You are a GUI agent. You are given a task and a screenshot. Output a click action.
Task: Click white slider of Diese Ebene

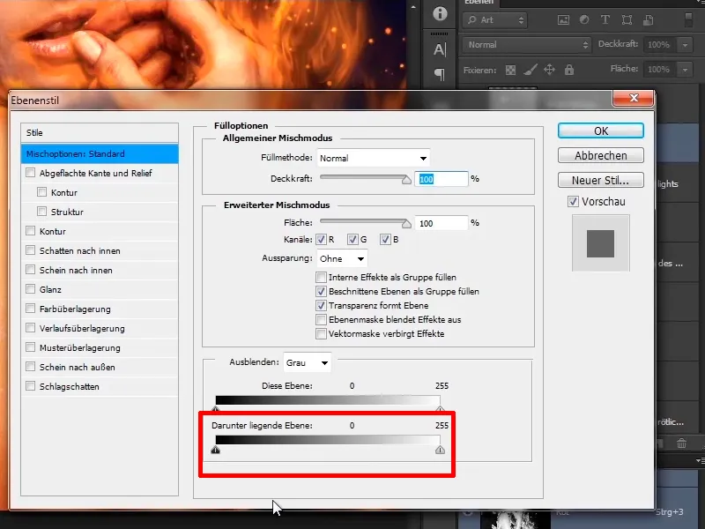(440, 409)
